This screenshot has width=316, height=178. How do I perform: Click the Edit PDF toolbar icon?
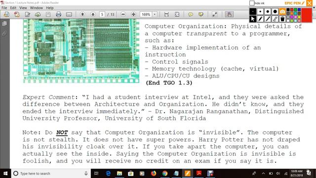(x=28, y=14)
